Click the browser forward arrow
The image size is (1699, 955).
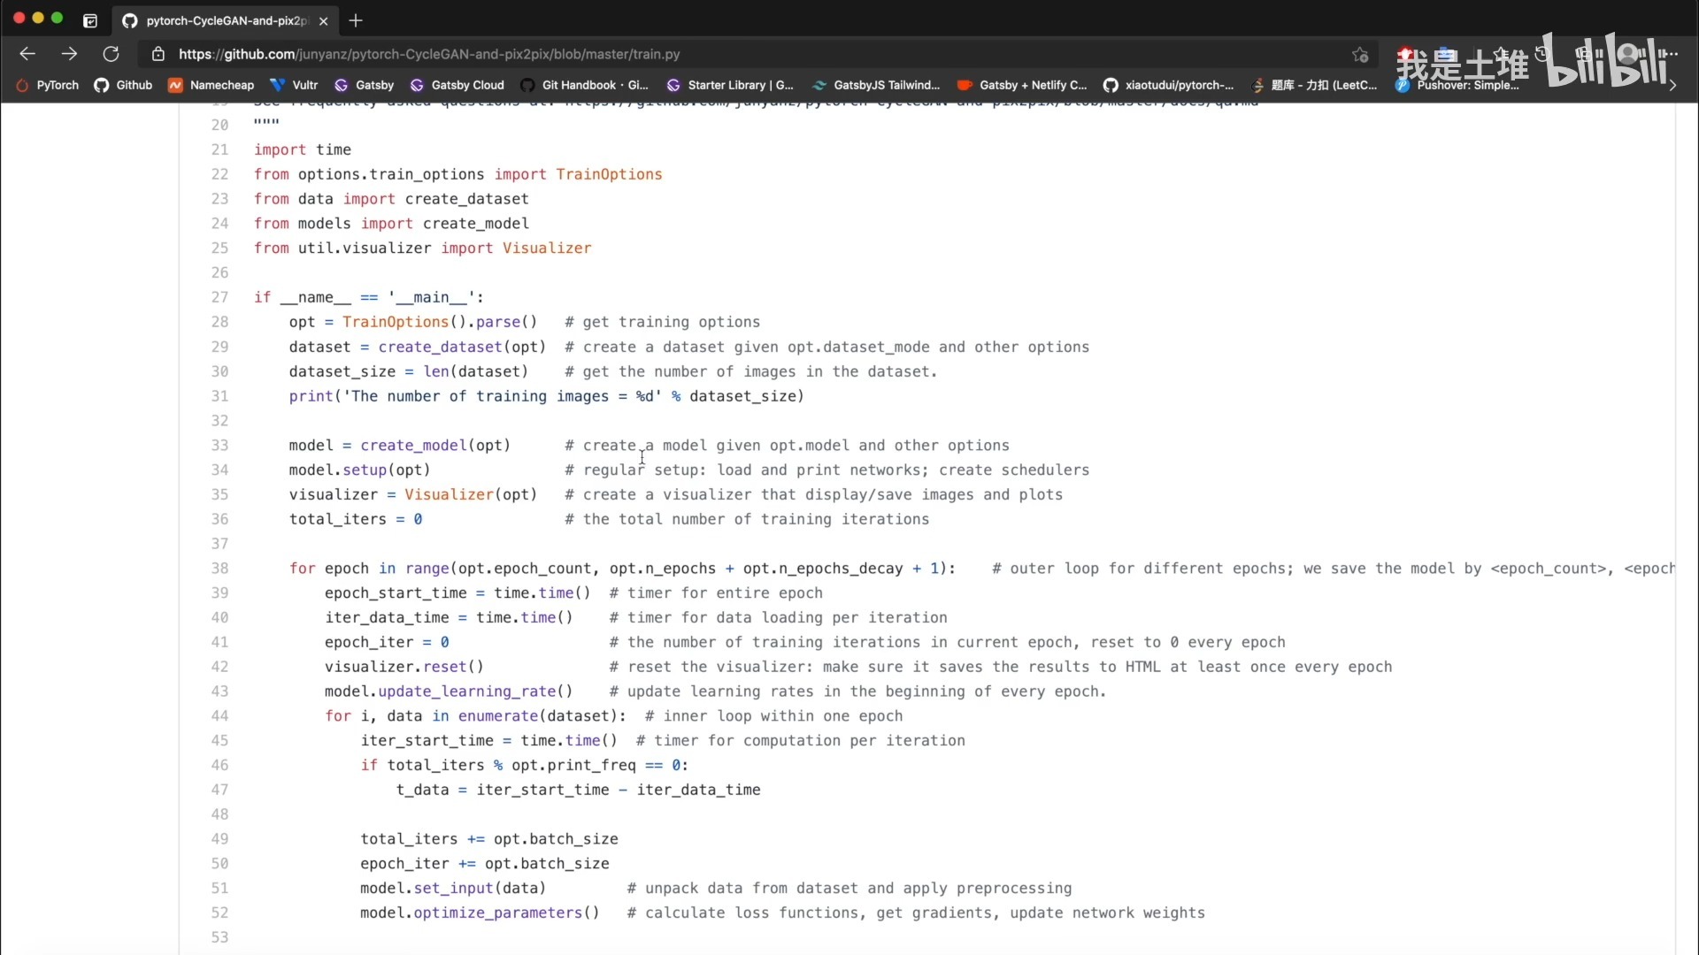pyautogui.click(x=69, y=54)
